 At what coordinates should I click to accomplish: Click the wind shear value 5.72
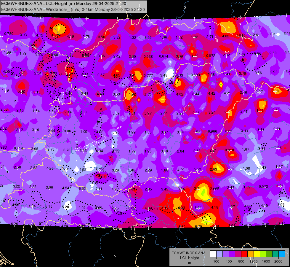coord(99,170)
